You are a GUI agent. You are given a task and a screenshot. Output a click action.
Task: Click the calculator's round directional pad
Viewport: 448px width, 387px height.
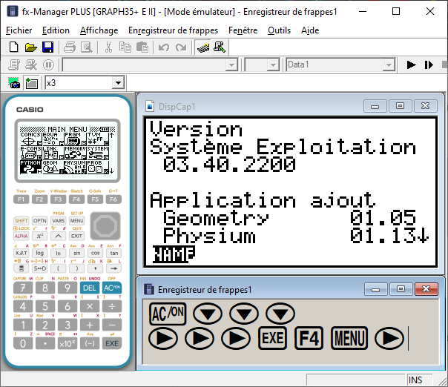(x=105, y=226)
